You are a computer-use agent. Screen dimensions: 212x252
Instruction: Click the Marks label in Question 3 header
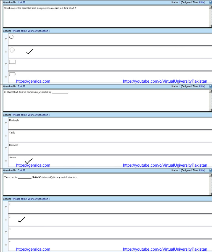[x=188, y=170]
